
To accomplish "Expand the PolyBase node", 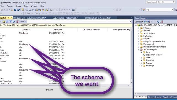I will (139, 39).
